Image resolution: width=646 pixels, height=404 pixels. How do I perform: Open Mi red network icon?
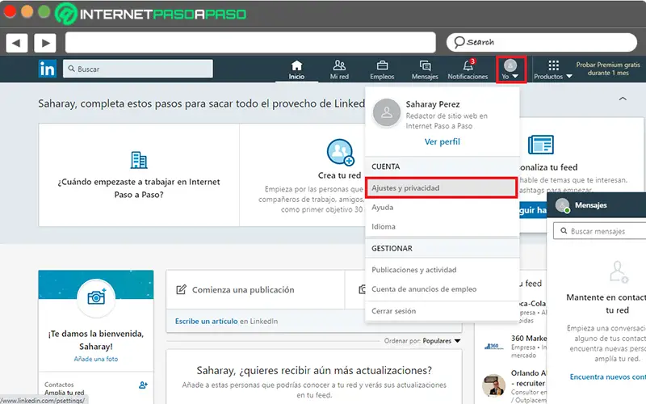pos(339,65)
